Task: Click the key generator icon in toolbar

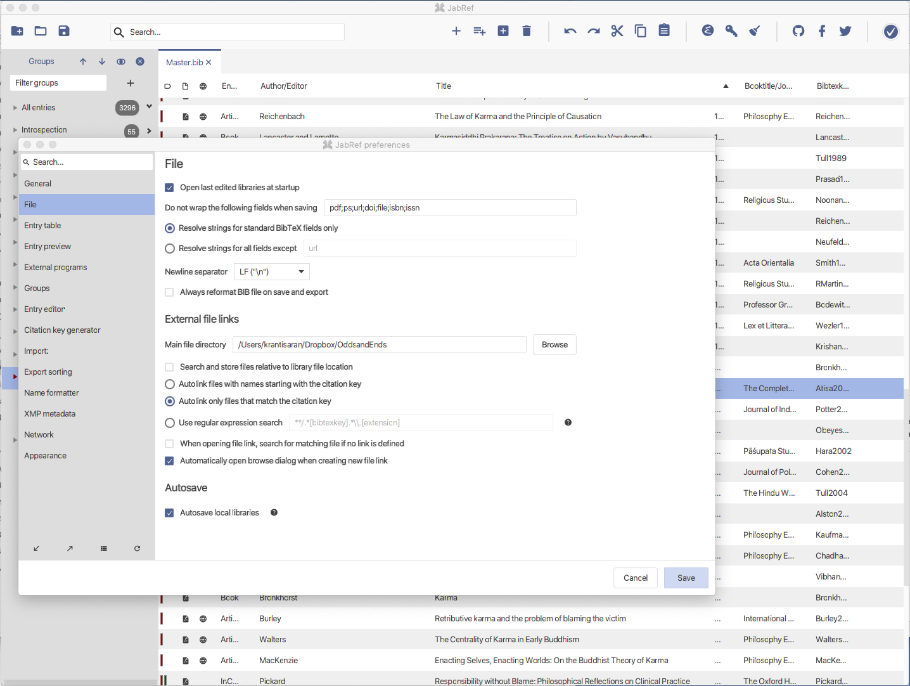Action: (x=731, y=31)
